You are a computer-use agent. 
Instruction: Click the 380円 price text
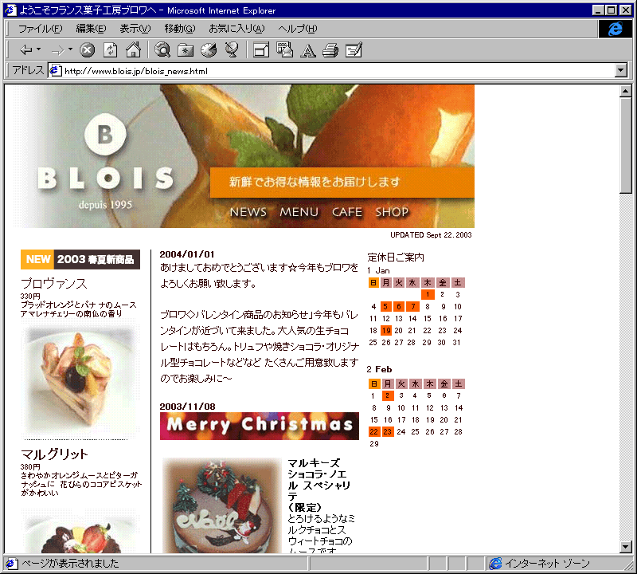[x=30, y=466]
